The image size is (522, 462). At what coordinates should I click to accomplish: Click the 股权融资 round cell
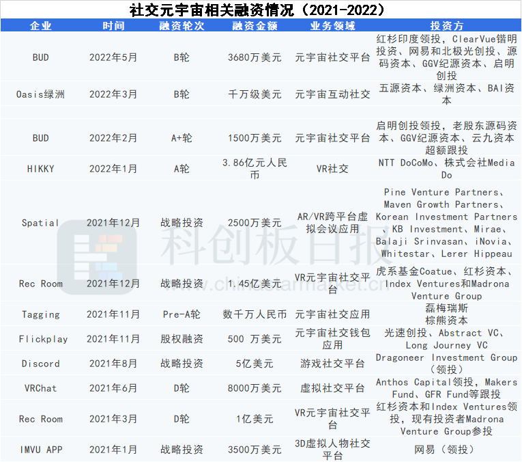tap(182, 340)
